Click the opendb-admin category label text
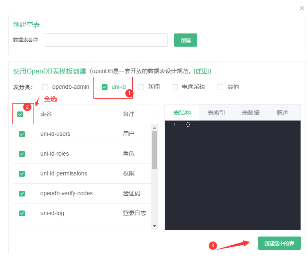The width and height of the screenshot is (308, 258). tap(71, 87)
